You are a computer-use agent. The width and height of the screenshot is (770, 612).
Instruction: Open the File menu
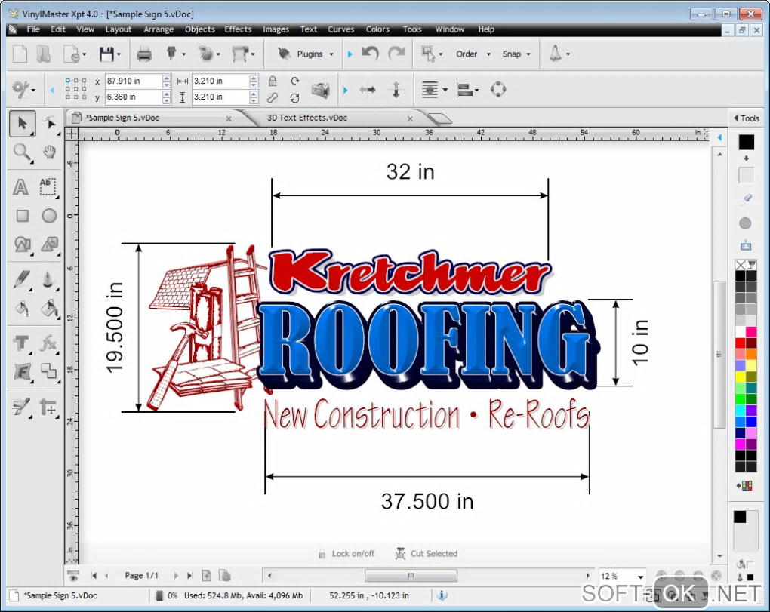coord(33,29)
